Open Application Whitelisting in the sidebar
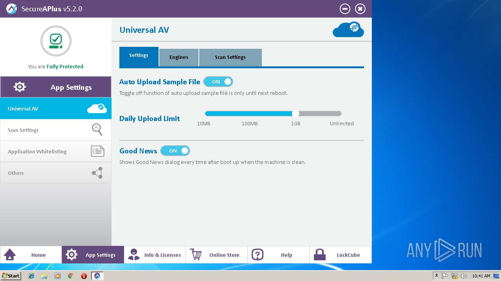The image size is (501, 281). 56,151
